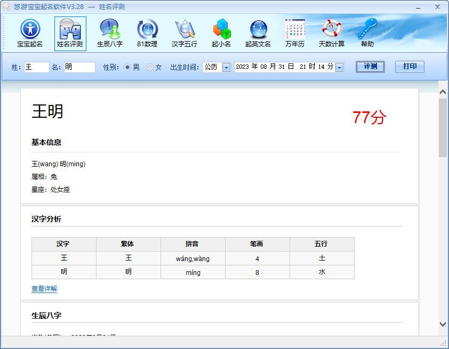
Task: Click the scrollbar down arrow
Action: [443, 324]
